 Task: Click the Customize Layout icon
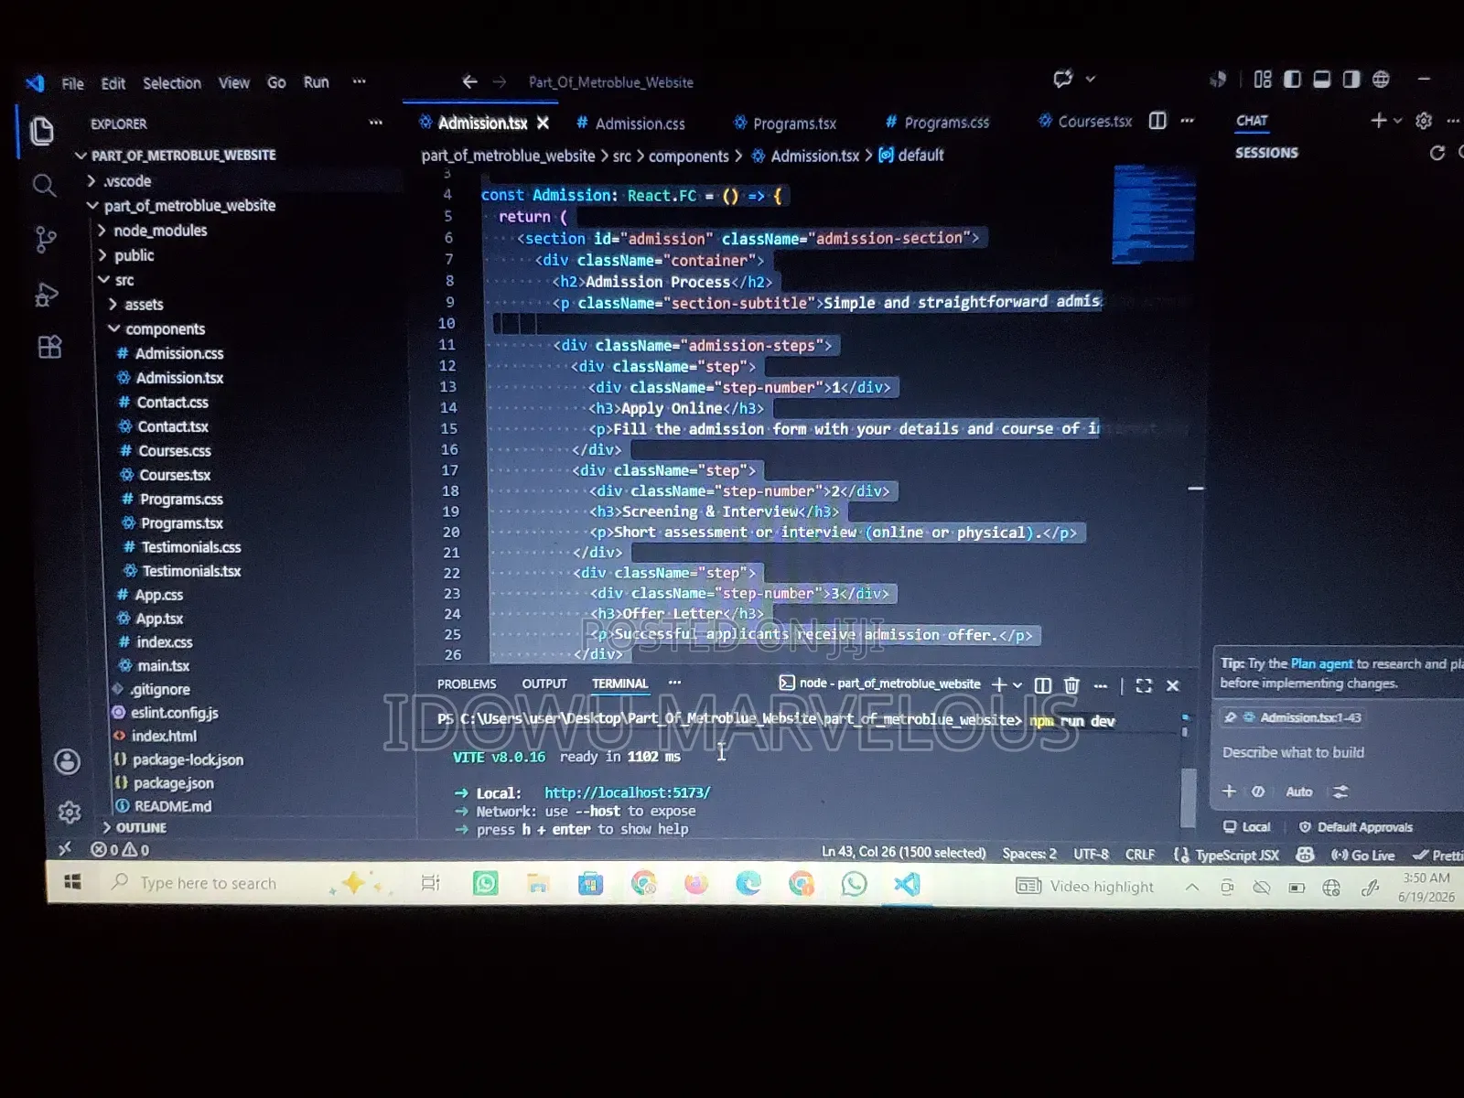coord(1263,80)
